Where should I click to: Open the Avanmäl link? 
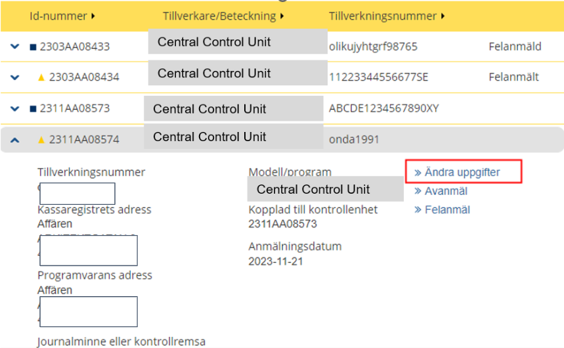pos(446,191)
